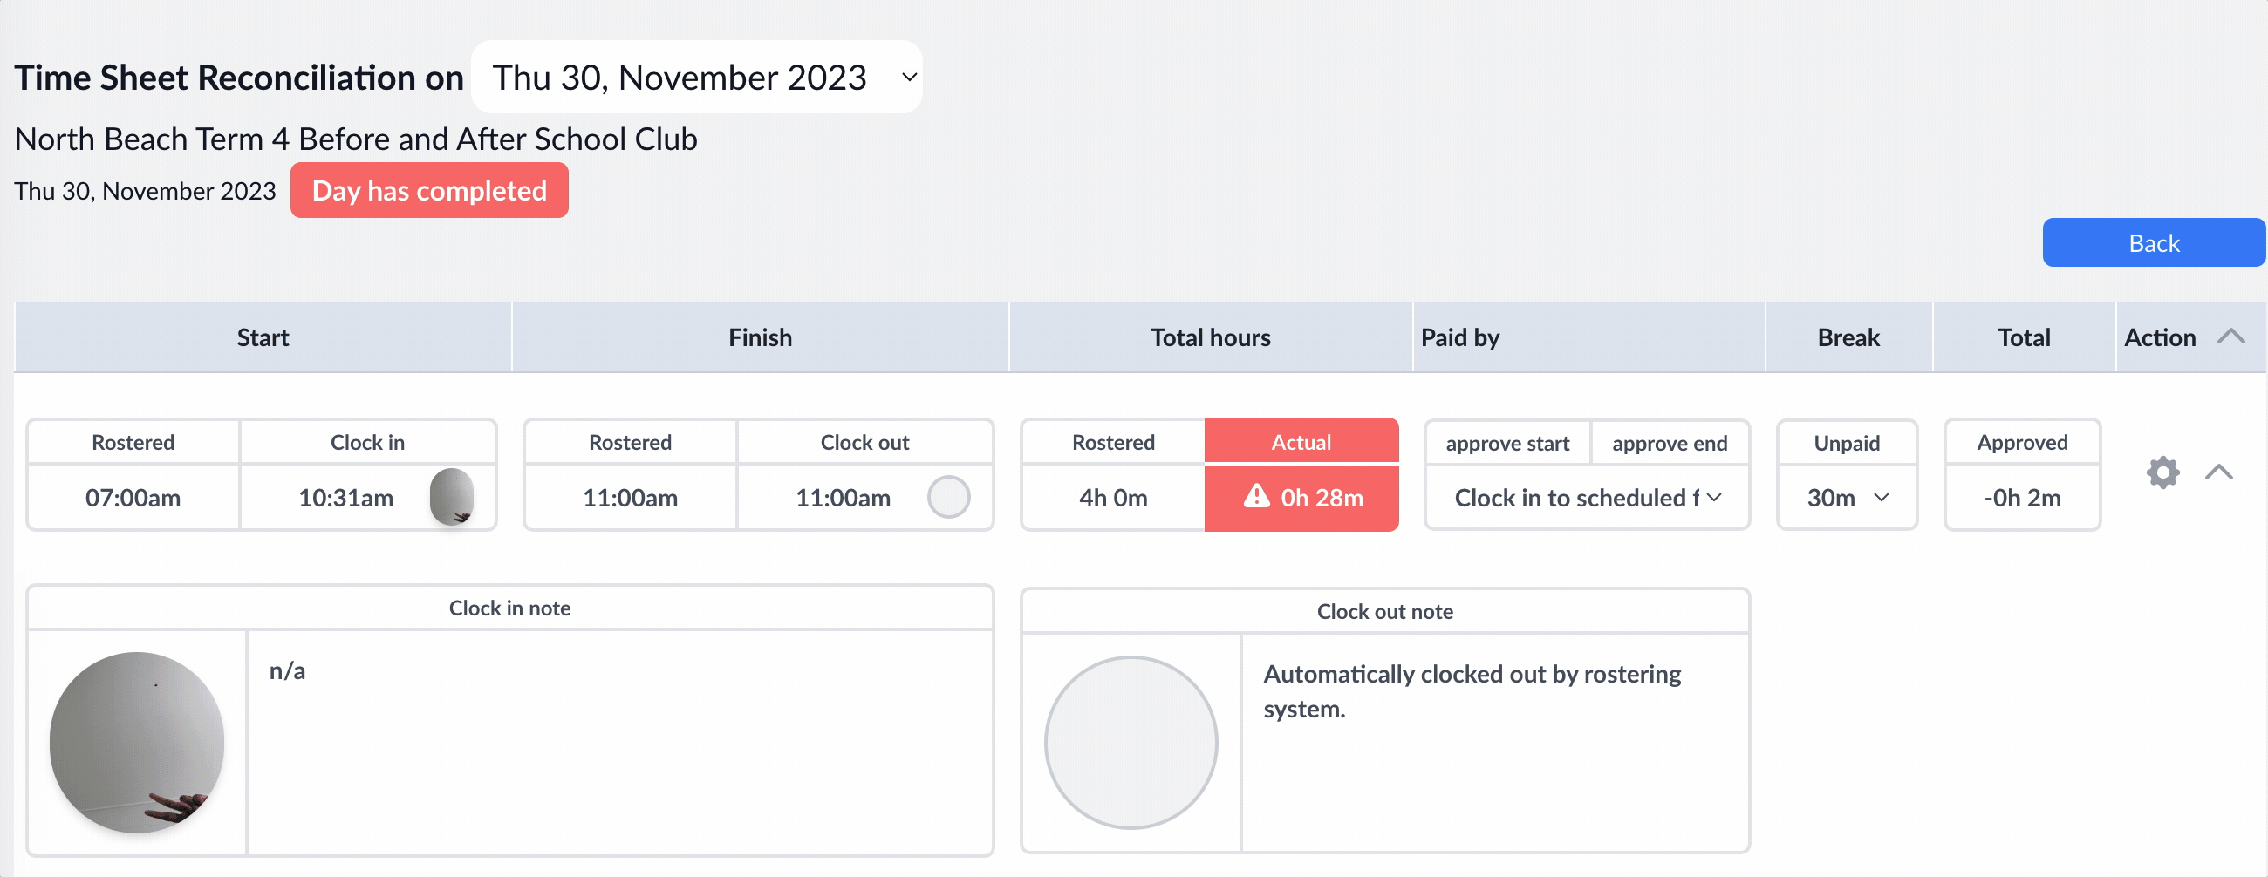Click the Approved total -0h 2m
Viewport: 2268px width, 877px height.
pos(2021,498)
